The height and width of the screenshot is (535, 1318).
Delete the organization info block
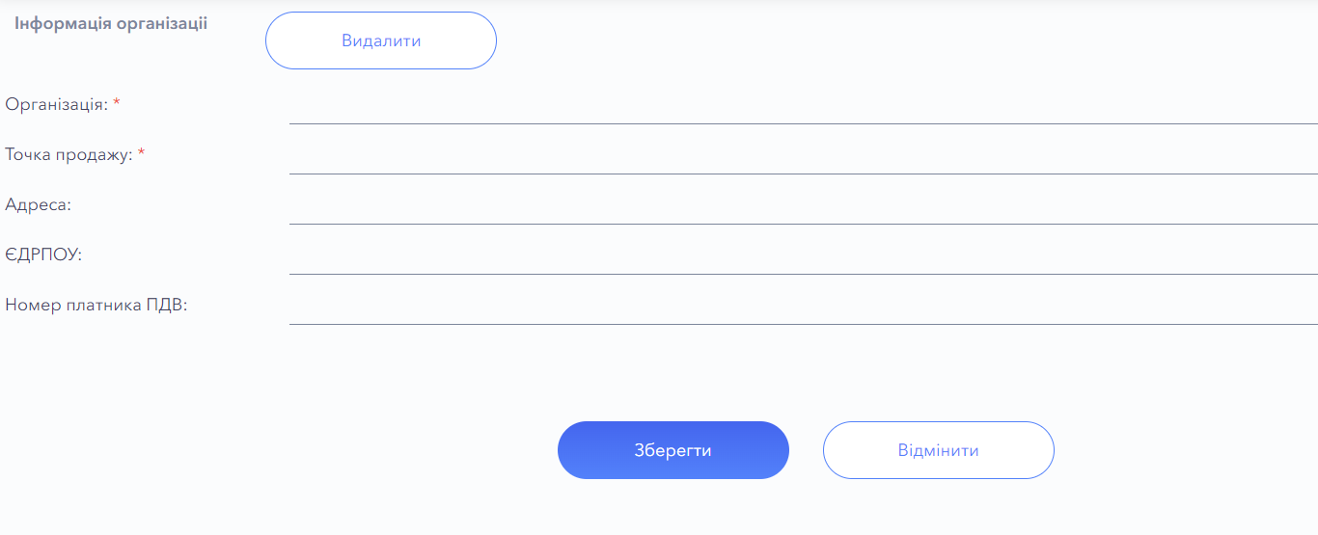pos(380,40)
